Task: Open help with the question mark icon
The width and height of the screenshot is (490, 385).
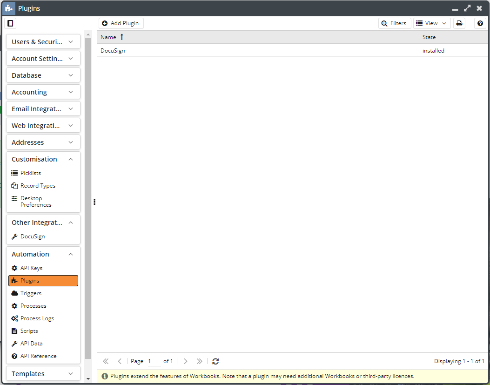Action: pyautogui.click(x=480, y=23)
